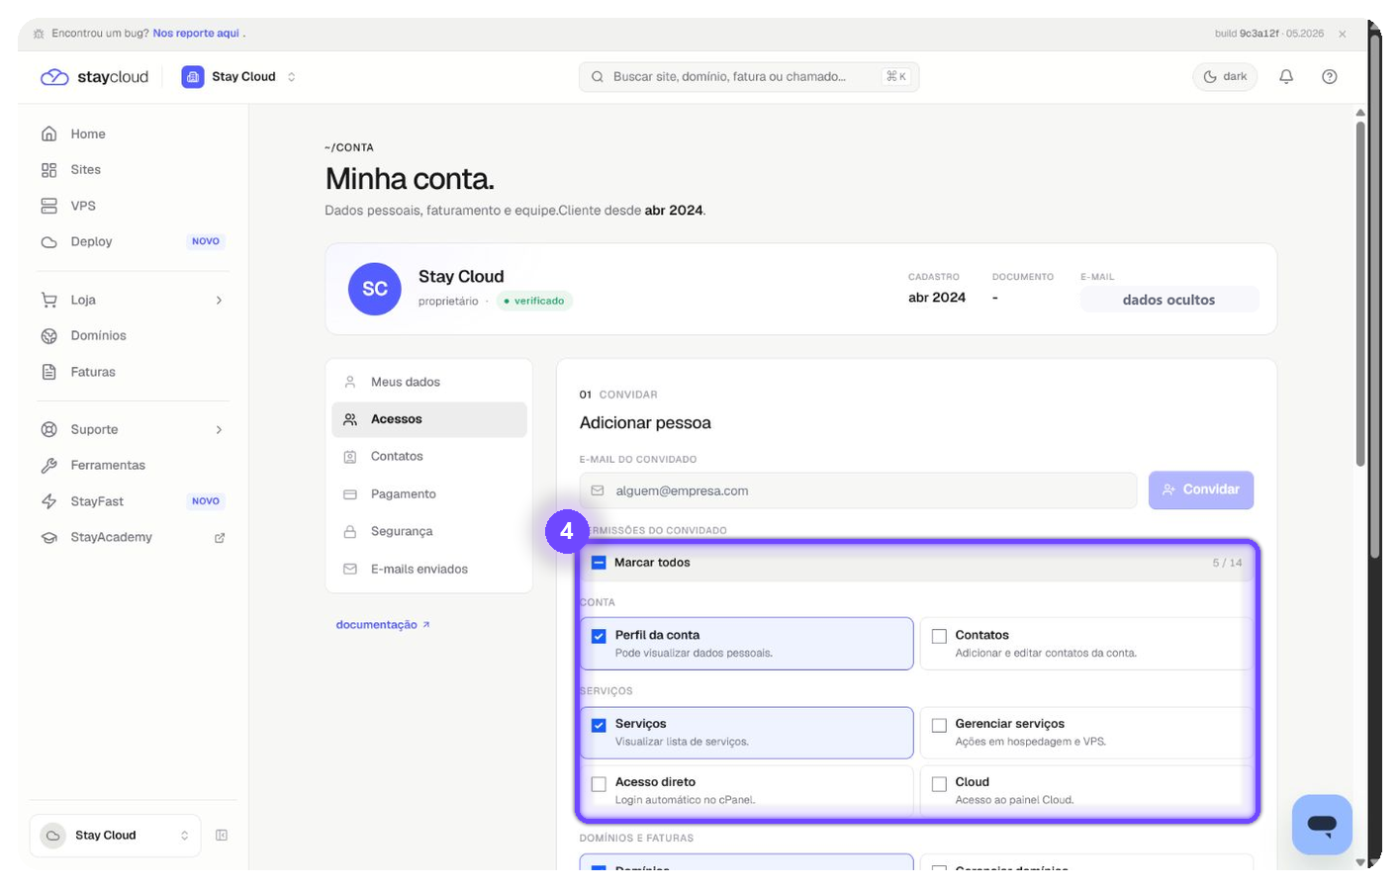1400x888 pixels.
Task: Open the help question-mark icon
Action: point(1330,77)
